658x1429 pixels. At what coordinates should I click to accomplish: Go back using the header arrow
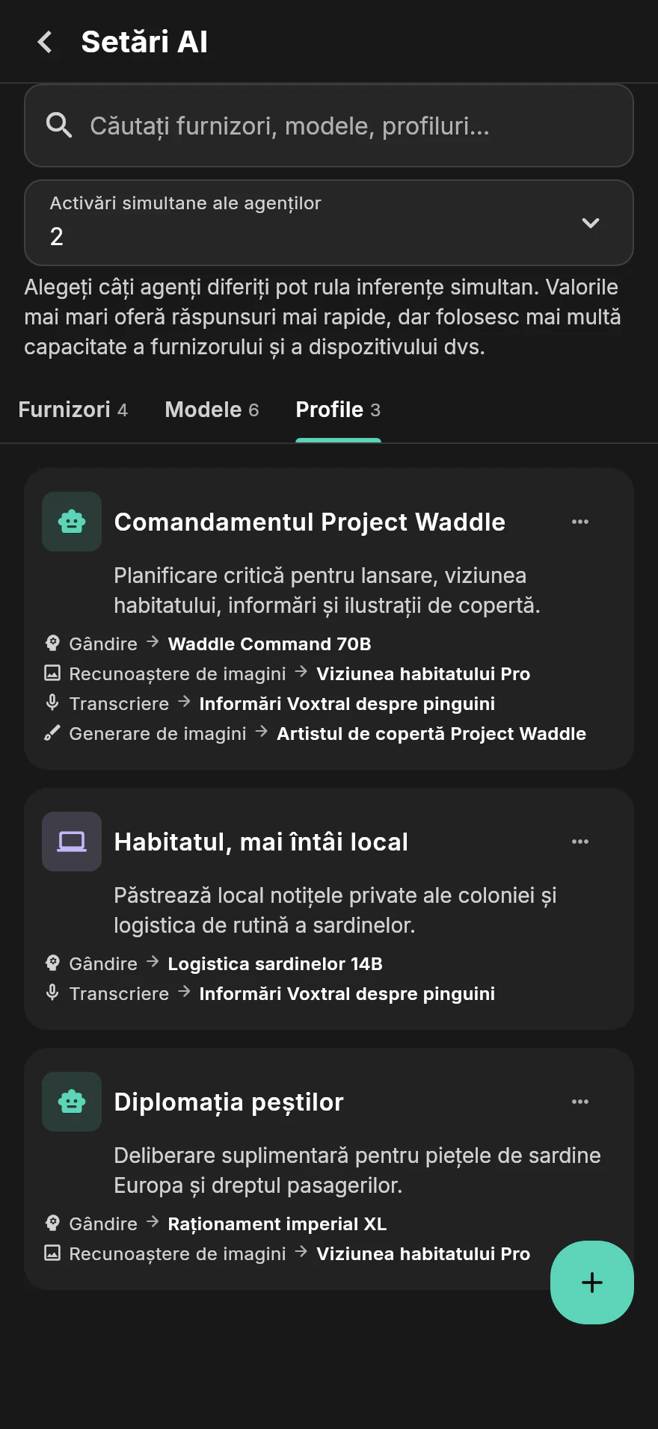[x=45, y=42]
